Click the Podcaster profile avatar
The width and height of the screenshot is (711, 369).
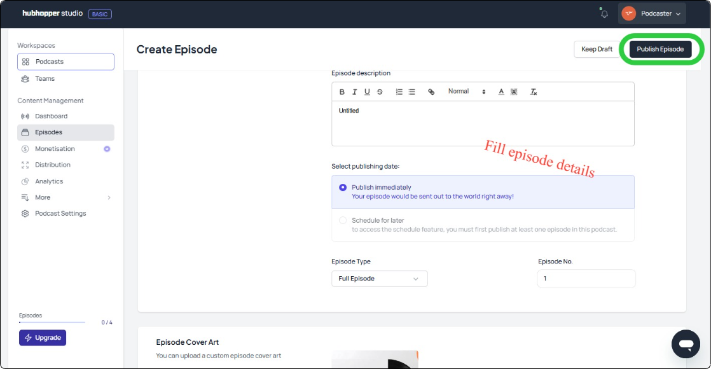[628, 13]
